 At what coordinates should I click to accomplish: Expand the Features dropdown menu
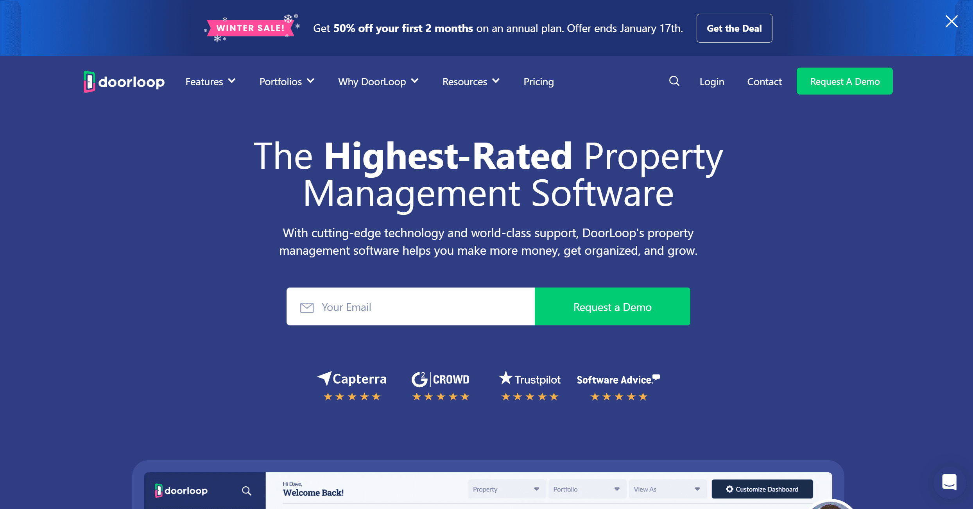208,82
